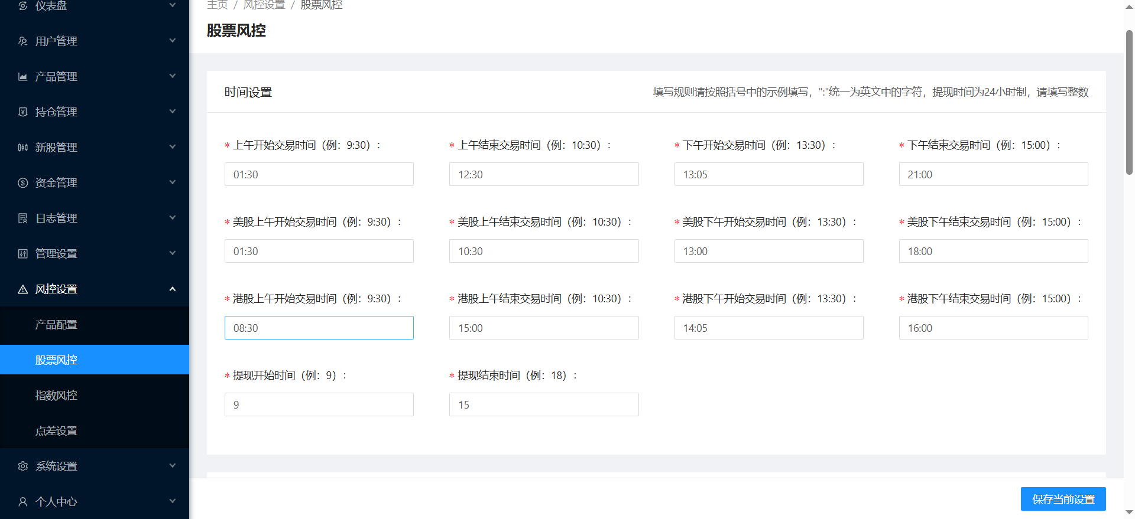Click the 新股管理 sidebar icon
The image size is (1135, 519).
(22, 147)
